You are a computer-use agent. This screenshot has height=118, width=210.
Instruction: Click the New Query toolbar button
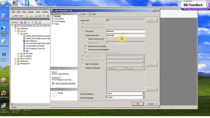[x=18, y=16]
